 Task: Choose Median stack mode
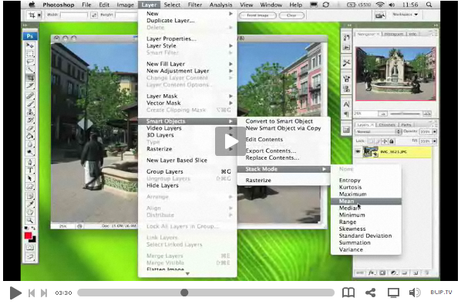tap(366, 208)
